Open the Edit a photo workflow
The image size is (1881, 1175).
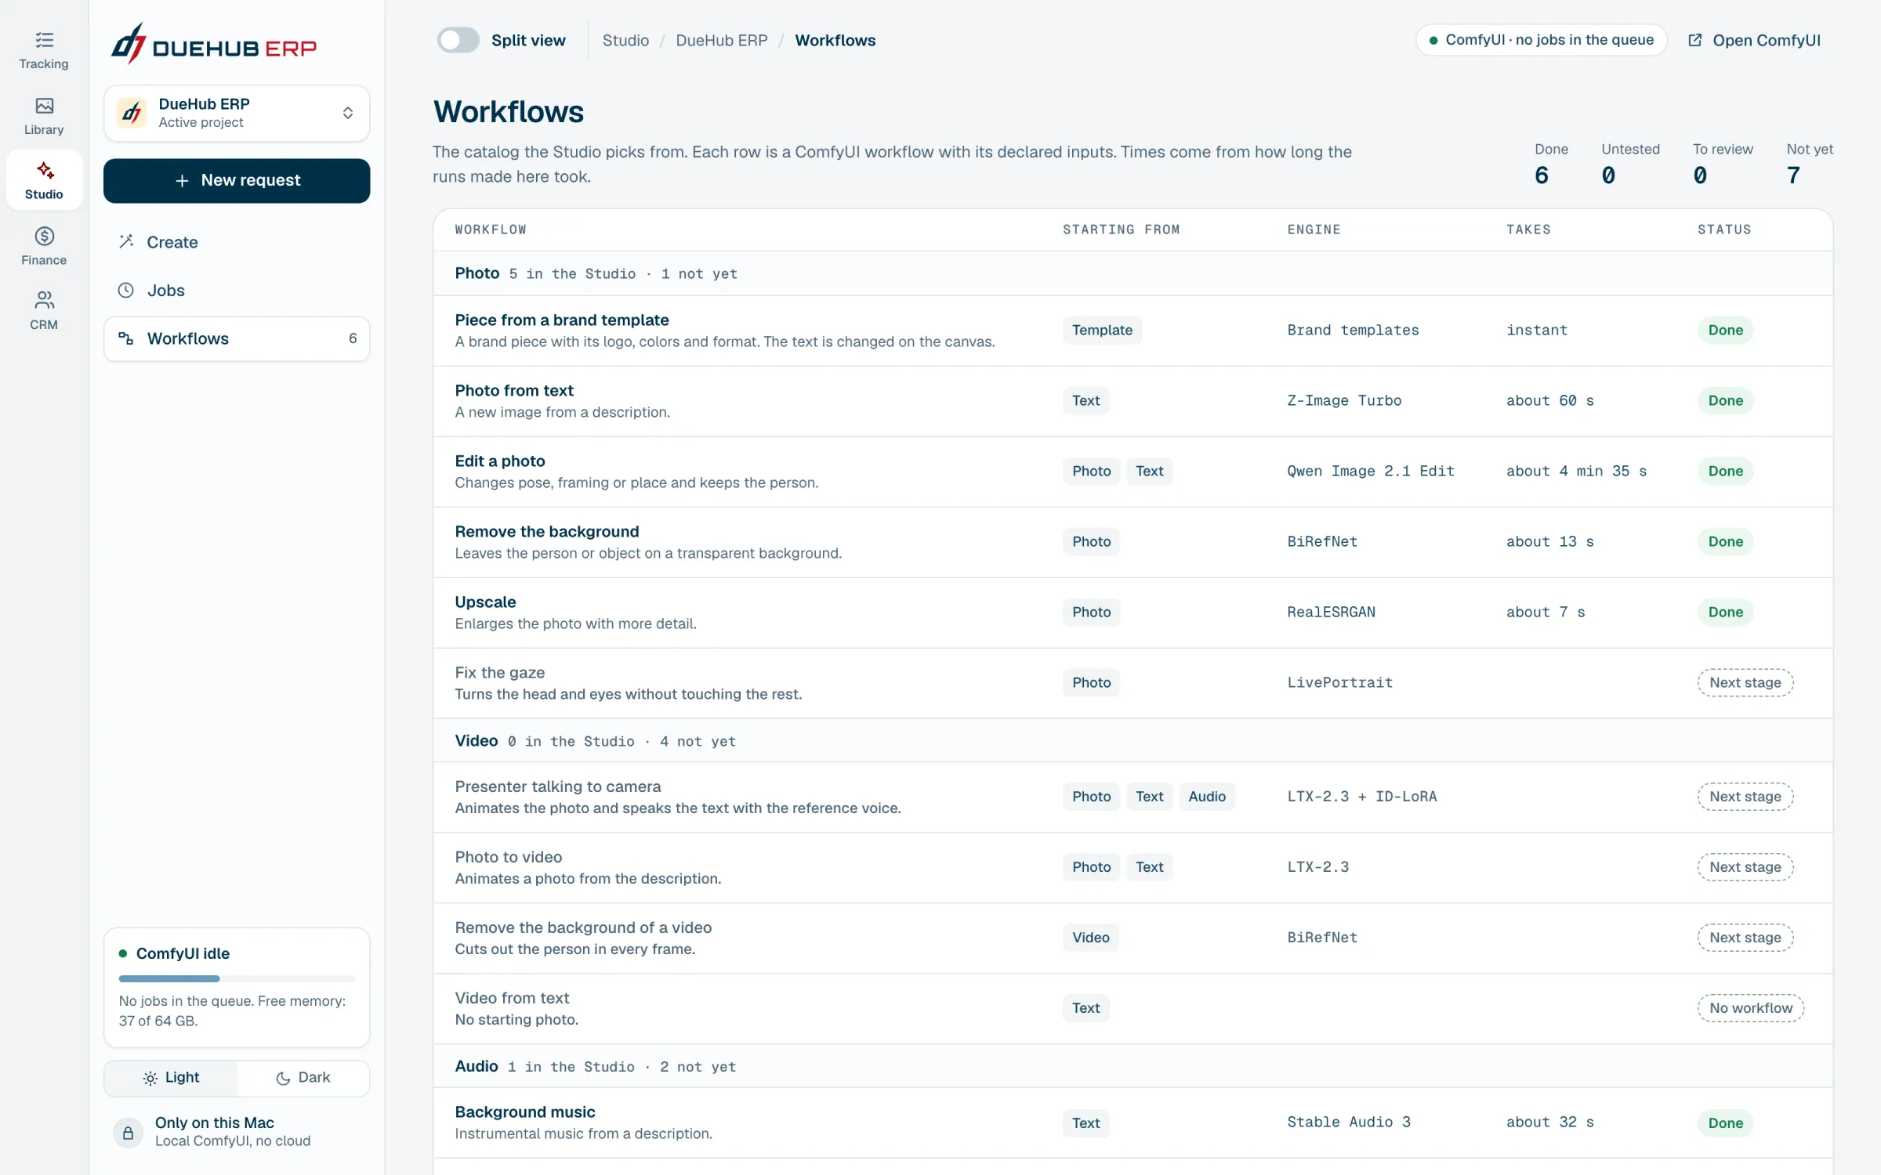[1133, 472]
